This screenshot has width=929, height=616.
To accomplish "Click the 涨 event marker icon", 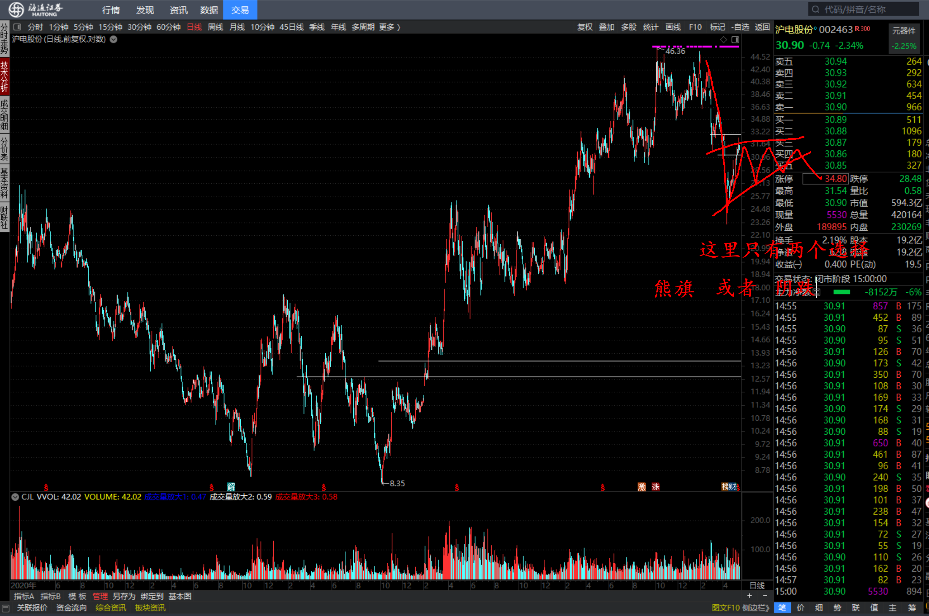I will click(x=655, y=487).
